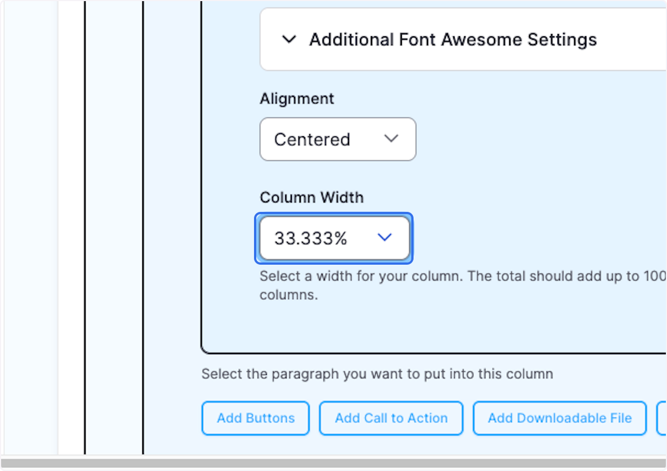Click the Add Buttons button
This screenshot has height=471, width=667.
[255, 418]
